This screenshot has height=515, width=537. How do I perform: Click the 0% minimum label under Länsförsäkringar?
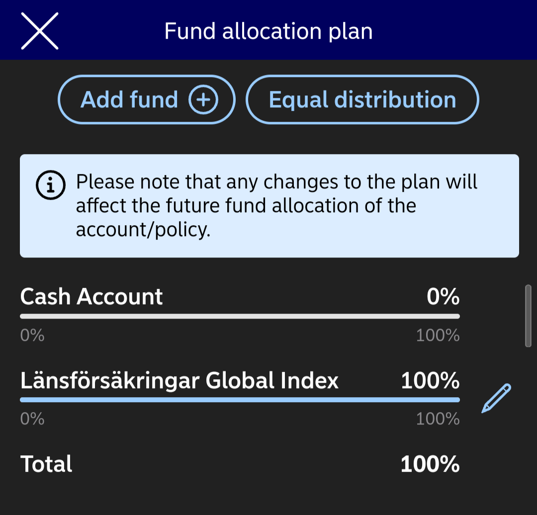pyautogui.click(x=32, y=419)
